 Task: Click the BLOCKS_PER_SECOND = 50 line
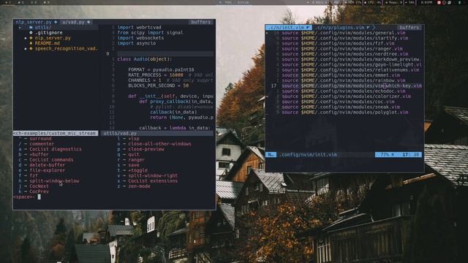tap(159, 85)
